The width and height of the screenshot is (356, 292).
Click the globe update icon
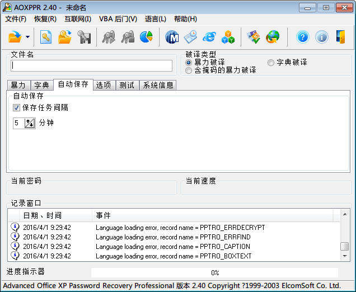point(273,37)
